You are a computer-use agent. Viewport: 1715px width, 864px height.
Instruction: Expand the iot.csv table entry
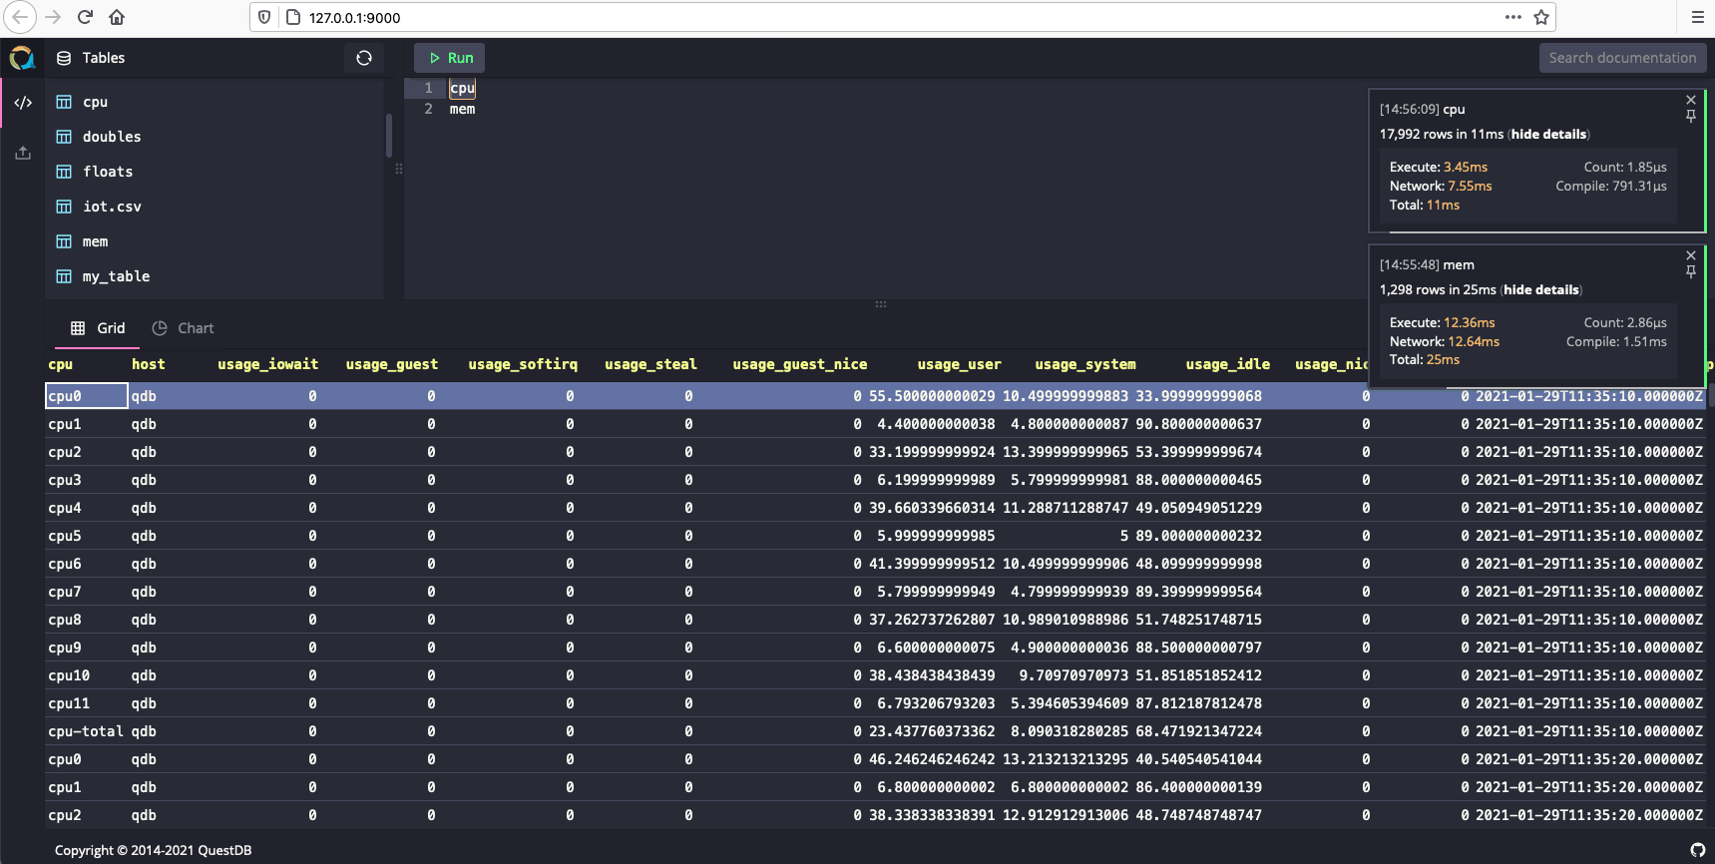(x=111, y=207)
